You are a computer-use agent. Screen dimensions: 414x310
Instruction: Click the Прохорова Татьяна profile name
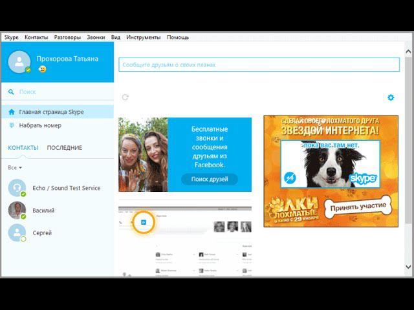pyautogui.click(x=67, y=59)
